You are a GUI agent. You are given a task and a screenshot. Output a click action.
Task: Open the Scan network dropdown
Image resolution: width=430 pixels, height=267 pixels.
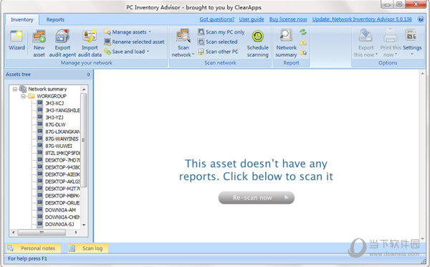click(x=183, y=43)
